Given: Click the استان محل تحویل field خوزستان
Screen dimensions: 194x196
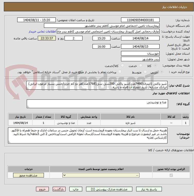Looking at the screenshot, I should [140, 54].
